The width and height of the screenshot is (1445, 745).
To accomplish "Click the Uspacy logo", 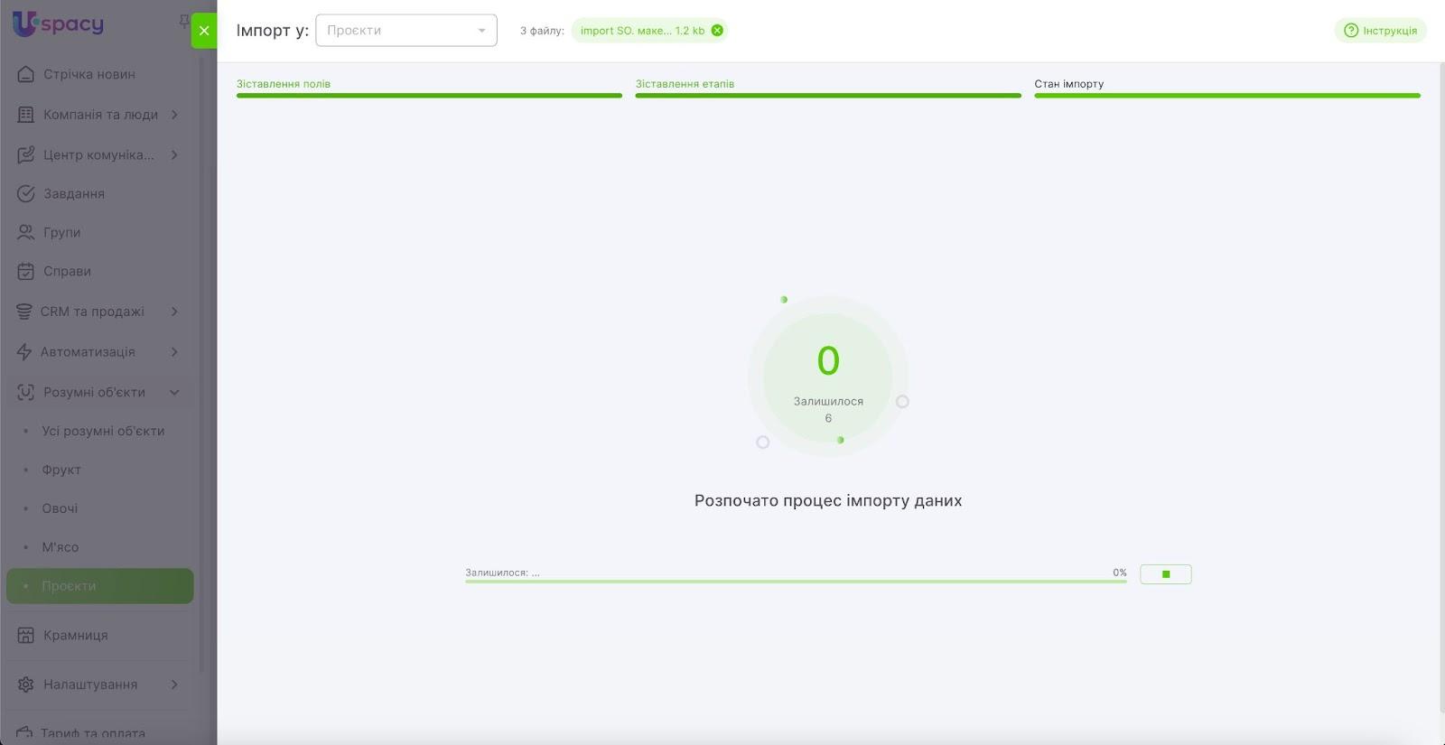I will [58, 24].
